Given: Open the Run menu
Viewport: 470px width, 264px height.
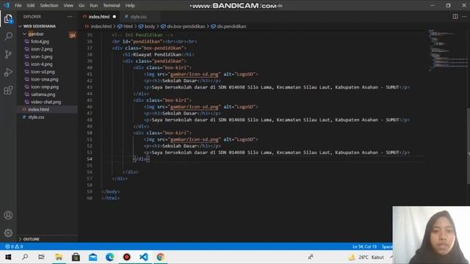Looking at the screenshot, I should pos(94,5).
